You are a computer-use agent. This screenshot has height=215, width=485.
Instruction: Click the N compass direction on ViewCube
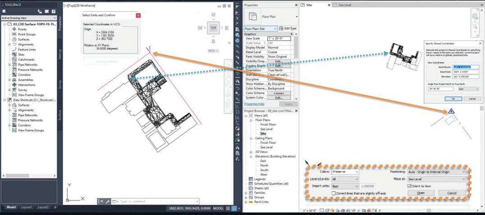213,15
